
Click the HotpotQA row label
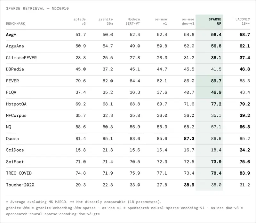click(16, 104)
